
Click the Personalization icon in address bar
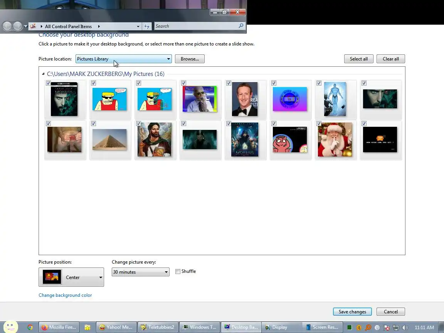click(33, 26)
